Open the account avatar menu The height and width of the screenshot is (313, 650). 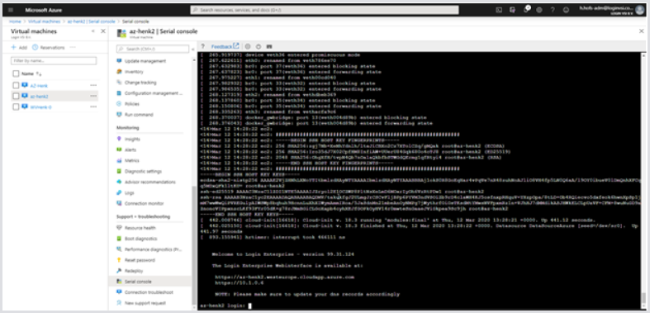(639, 10)
